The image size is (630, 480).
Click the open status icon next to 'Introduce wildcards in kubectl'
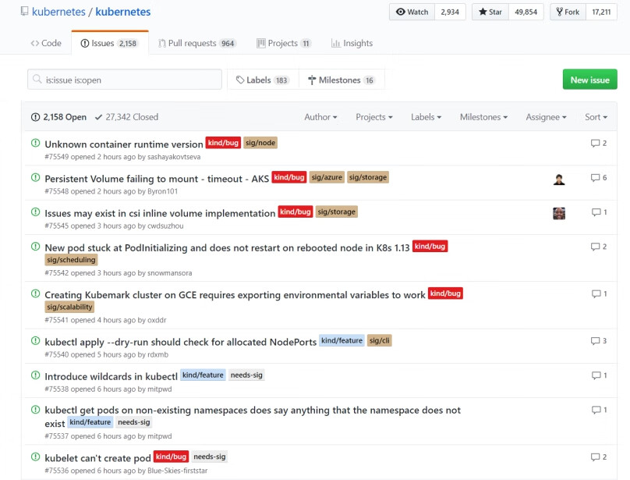click(35, 375)
